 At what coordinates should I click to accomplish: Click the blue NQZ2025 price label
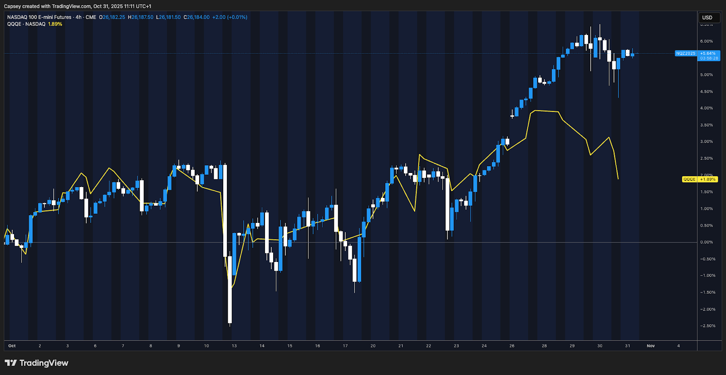686,53
